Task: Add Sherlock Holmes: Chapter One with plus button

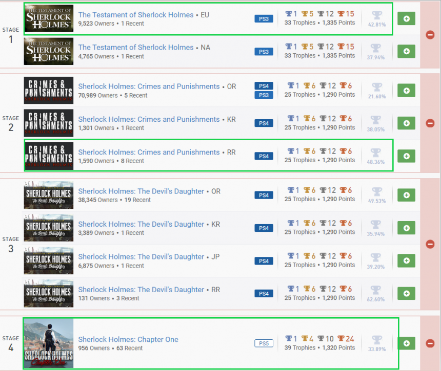Action: pyautogui.click(x=406, y=343)
